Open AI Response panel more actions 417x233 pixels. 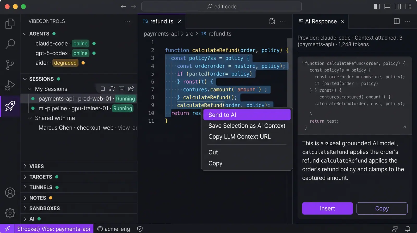click(408, 21)
